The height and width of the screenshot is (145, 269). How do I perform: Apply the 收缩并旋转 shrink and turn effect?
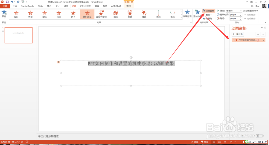(101, 14)
